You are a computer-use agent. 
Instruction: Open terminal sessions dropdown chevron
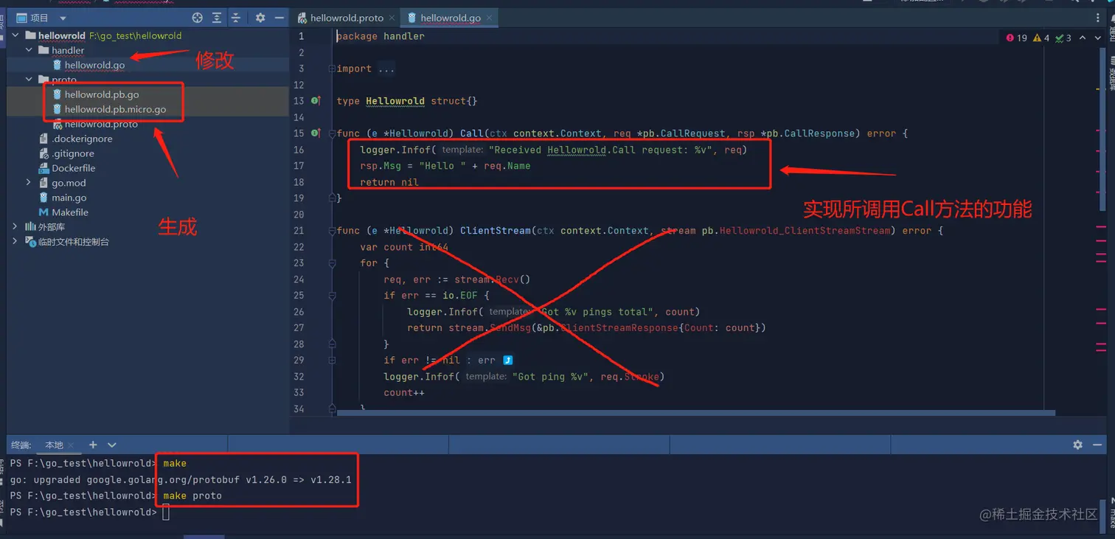tap(112, 445)
